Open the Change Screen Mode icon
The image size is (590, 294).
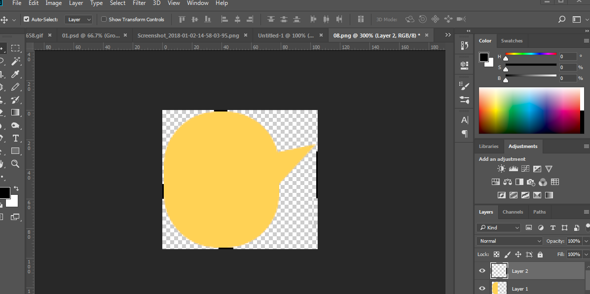15,217
